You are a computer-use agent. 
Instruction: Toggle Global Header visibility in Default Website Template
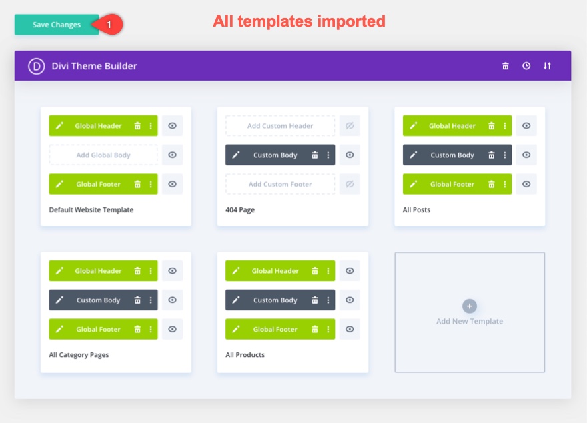click(x=172, y=126)
